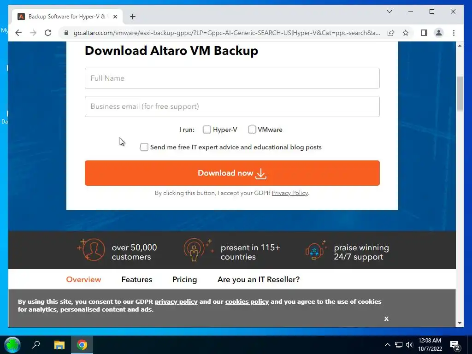This screenshot has height=354, width=472.
Task: Open the tab search chevron
Action: coord(389,12)
